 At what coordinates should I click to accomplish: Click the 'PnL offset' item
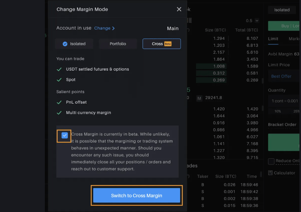point(76,102)
